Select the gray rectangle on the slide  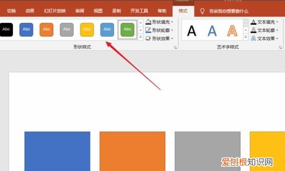(x=208, y=151)
